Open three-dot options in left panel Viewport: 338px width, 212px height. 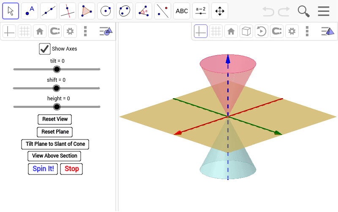tap(85, 31)
